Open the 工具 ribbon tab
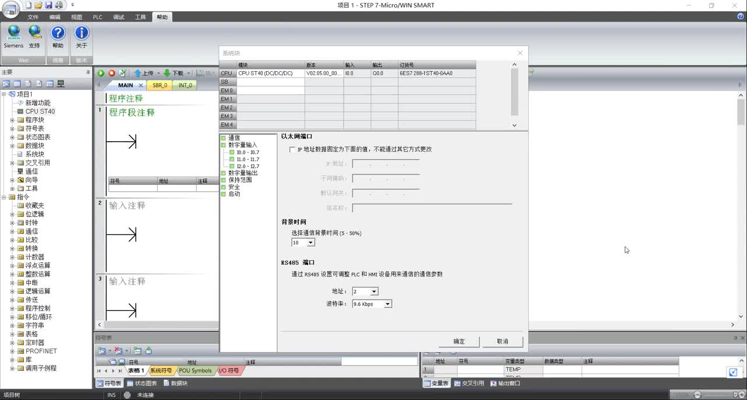Image resolution: width=747 pixels, height=400 pixels. click(141, 17)
